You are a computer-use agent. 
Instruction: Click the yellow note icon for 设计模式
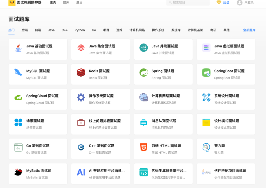point(206,122)
